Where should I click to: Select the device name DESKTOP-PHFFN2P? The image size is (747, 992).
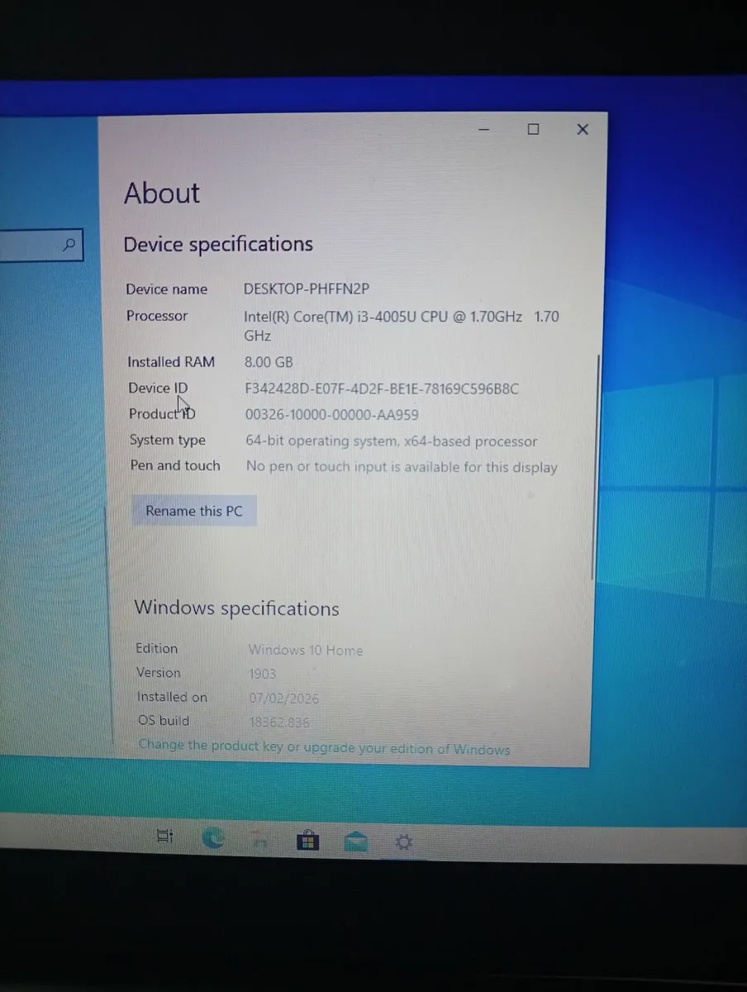tap(306, 289)
